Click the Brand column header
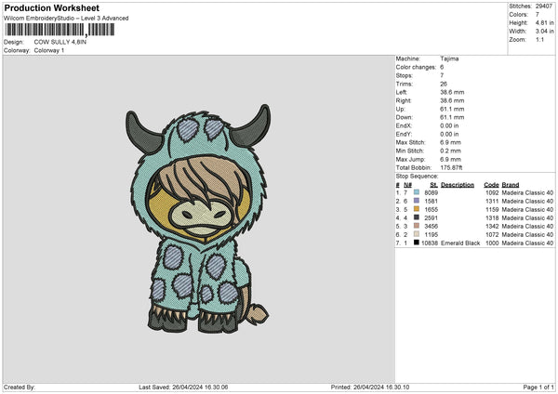Screen dimensions: 558x394 coord(511,185)
